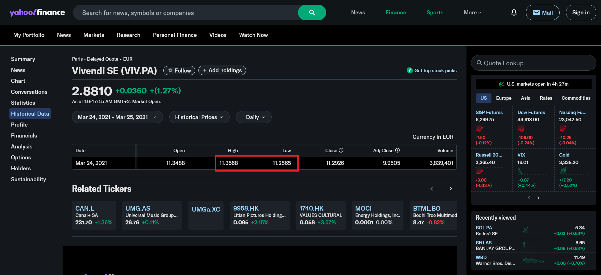601x275 pixels.
Task: Open BTML.BO related ticker card
Action: pyautogui.click(x=433, y=215)
